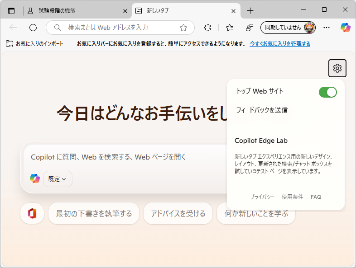This screenshot has width=356, height=268.
Task: Open the Favorites list icon
Action: tap(230, 28)
